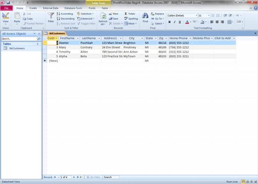
Task: Open the Gridlines options
Action: pyautogui.click(x=230, y=22)
